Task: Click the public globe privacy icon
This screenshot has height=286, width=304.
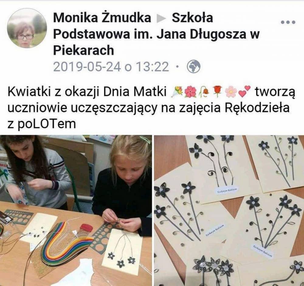Action: coord(193,67)
